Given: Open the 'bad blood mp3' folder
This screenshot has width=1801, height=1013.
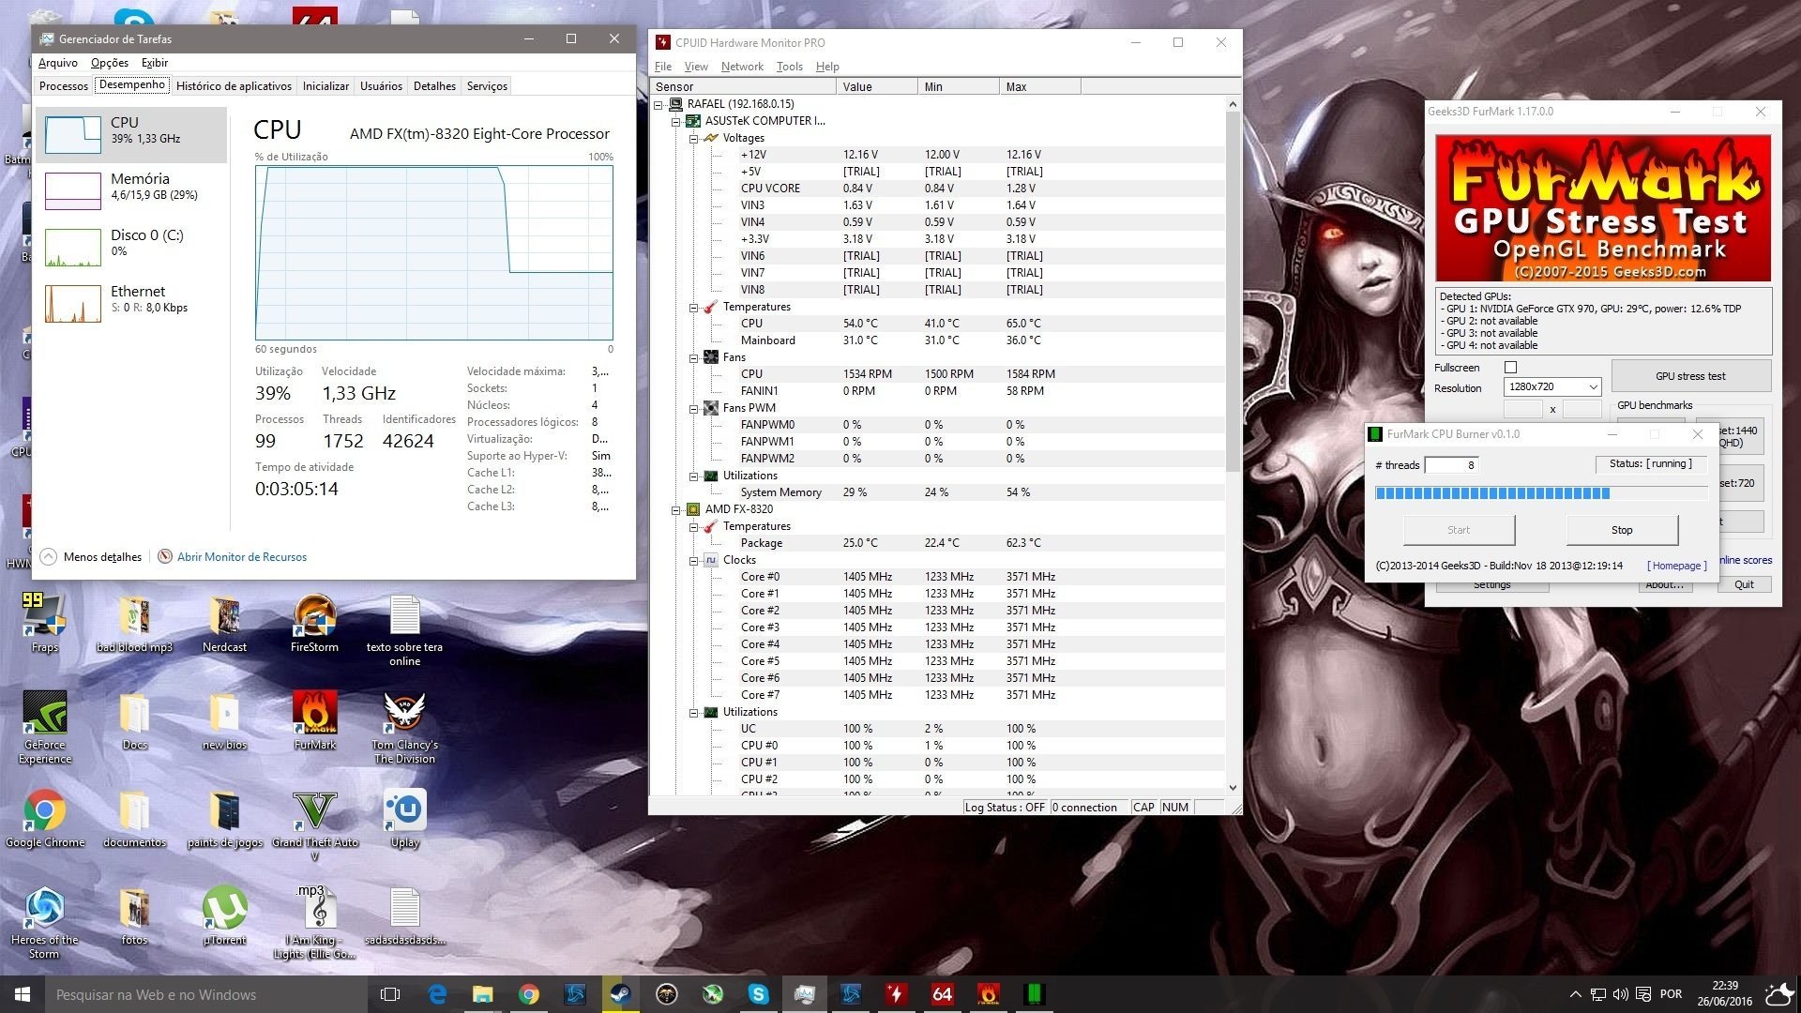Looking at the screenshot, I should pos(134,623).
